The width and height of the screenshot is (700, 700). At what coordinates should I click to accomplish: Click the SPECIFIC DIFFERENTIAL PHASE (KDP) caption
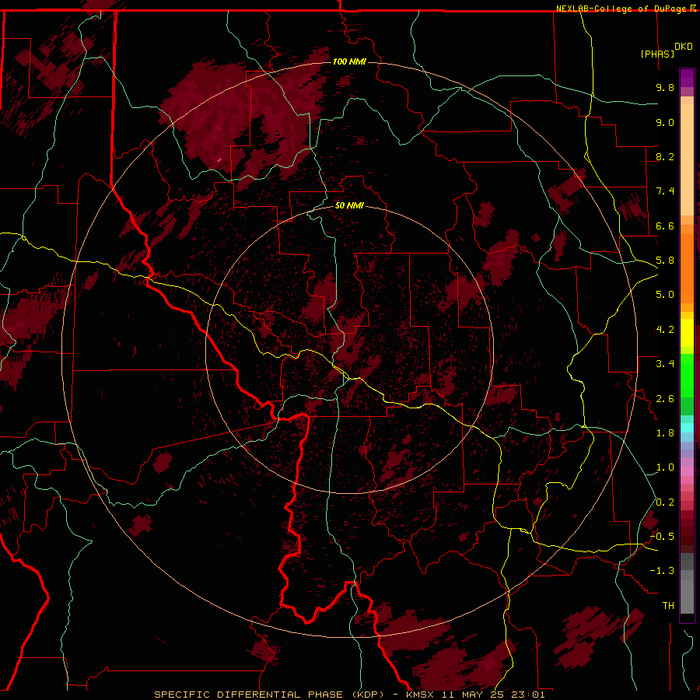[x=269, y=695]
